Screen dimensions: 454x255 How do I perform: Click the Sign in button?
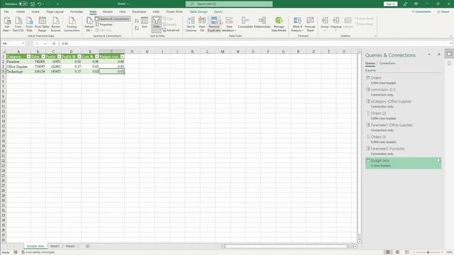click(x=390, y=4)
